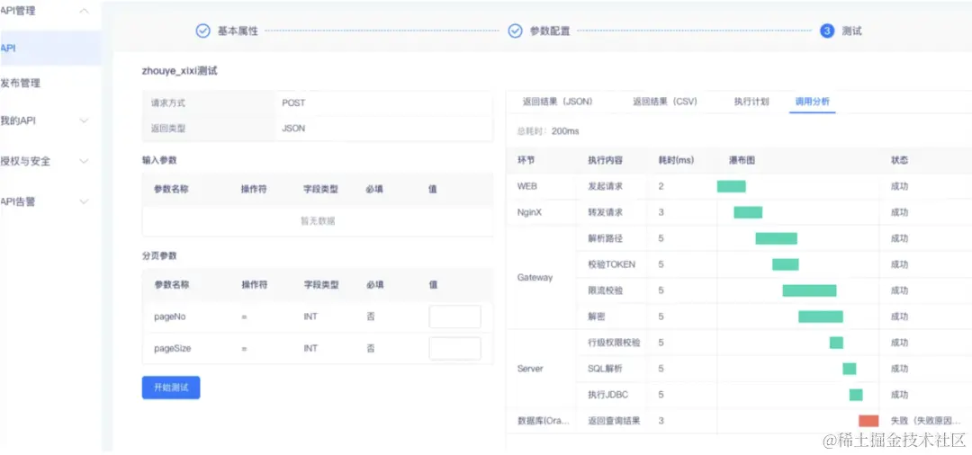Switch to 返回结果（CSV）tab

tap(665, 102)
